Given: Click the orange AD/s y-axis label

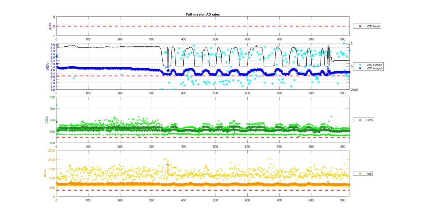Looking at the screenshot, I should [45, 174].
